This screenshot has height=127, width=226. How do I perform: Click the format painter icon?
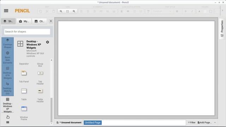[148, 11]
